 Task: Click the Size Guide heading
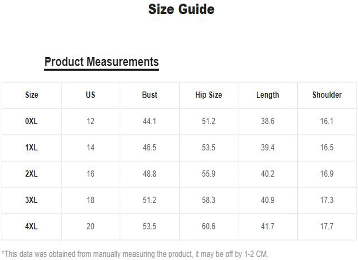tap(181, 9)
